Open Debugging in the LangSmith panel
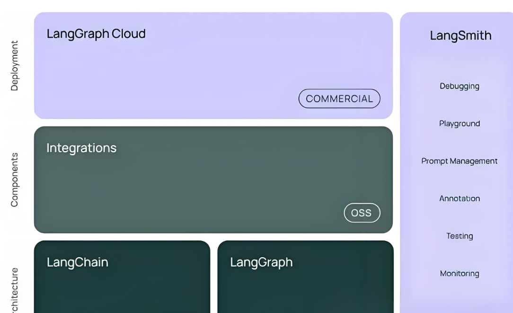This screenshot has height=313, width=513. click(460, 86)
